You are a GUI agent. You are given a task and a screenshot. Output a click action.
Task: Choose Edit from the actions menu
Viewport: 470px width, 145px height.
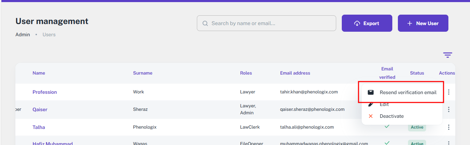tap(384, 104)
